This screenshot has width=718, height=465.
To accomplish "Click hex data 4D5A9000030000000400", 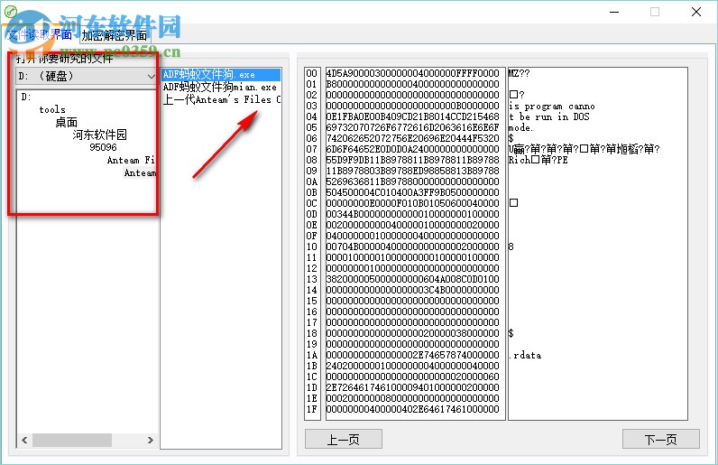I will pos(412,73).
